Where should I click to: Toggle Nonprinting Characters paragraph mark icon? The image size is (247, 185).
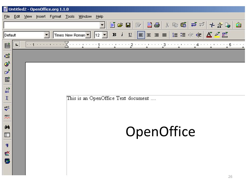coord(7,145)
